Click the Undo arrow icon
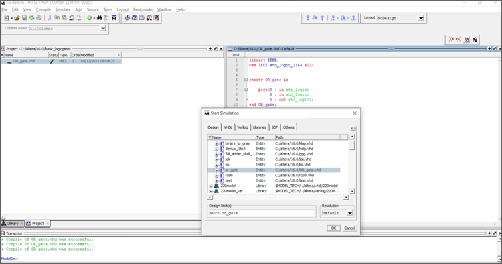This screenshot has height=264, width=502. point(72,18)
